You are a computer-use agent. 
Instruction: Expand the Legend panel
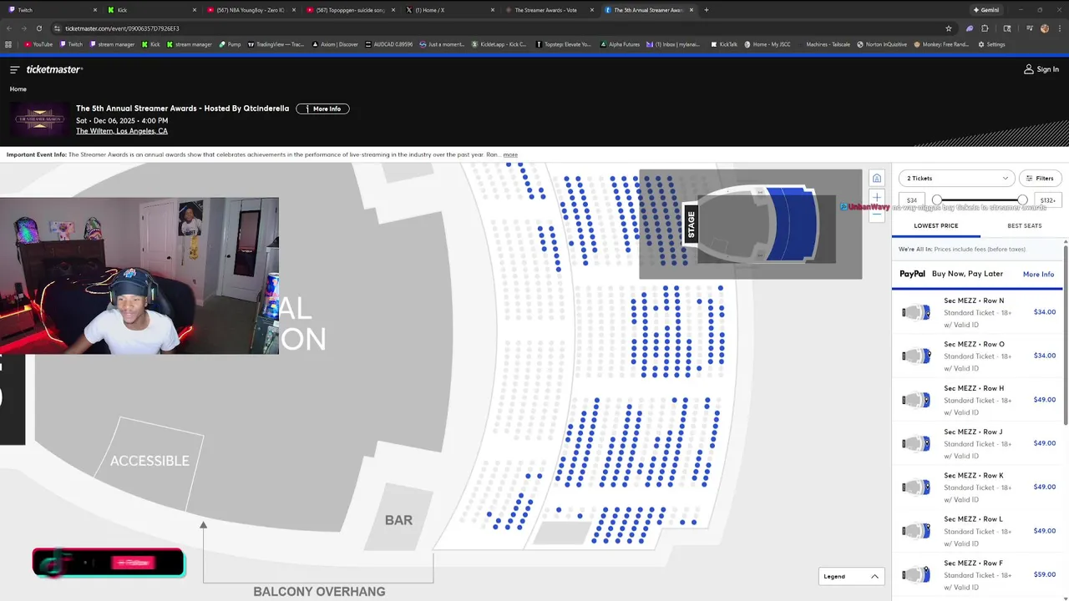pos(851,576)
